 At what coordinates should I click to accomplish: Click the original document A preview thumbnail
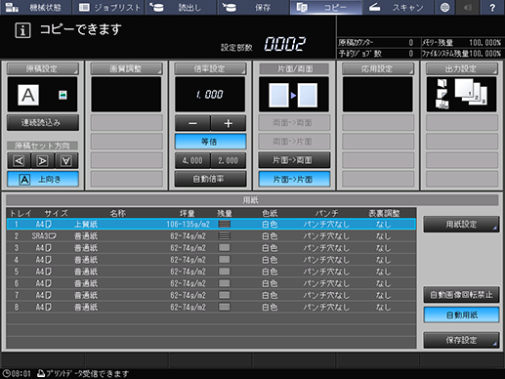click(28, 95)
